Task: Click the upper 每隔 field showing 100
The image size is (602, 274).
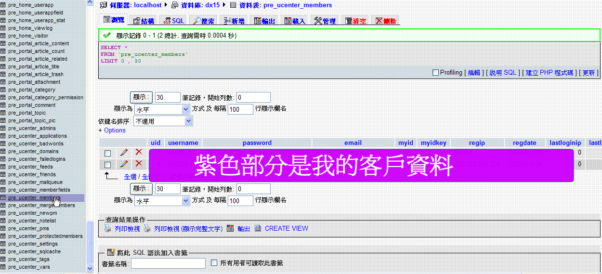Action: pos(240,109)
